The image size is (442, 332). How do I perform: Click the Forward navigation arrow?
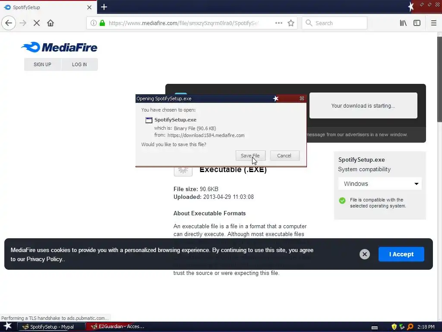pos(23,23)
